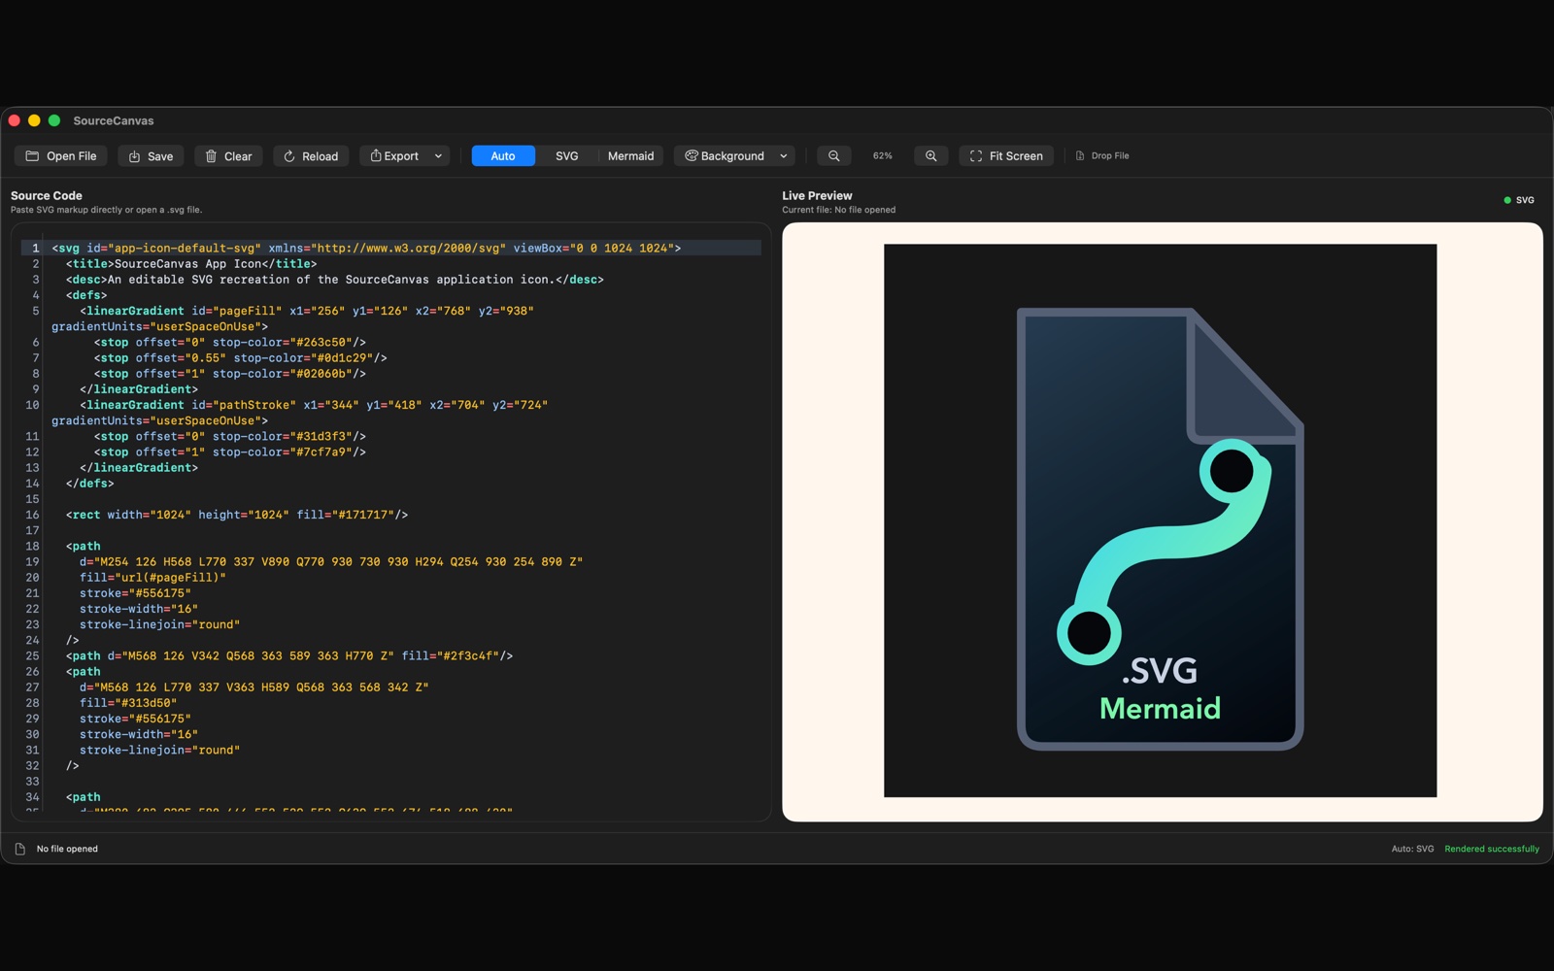Click the stop-color="#02060b" line
This screenshot has height=971, width=1554.
click(x=230, y=373)
